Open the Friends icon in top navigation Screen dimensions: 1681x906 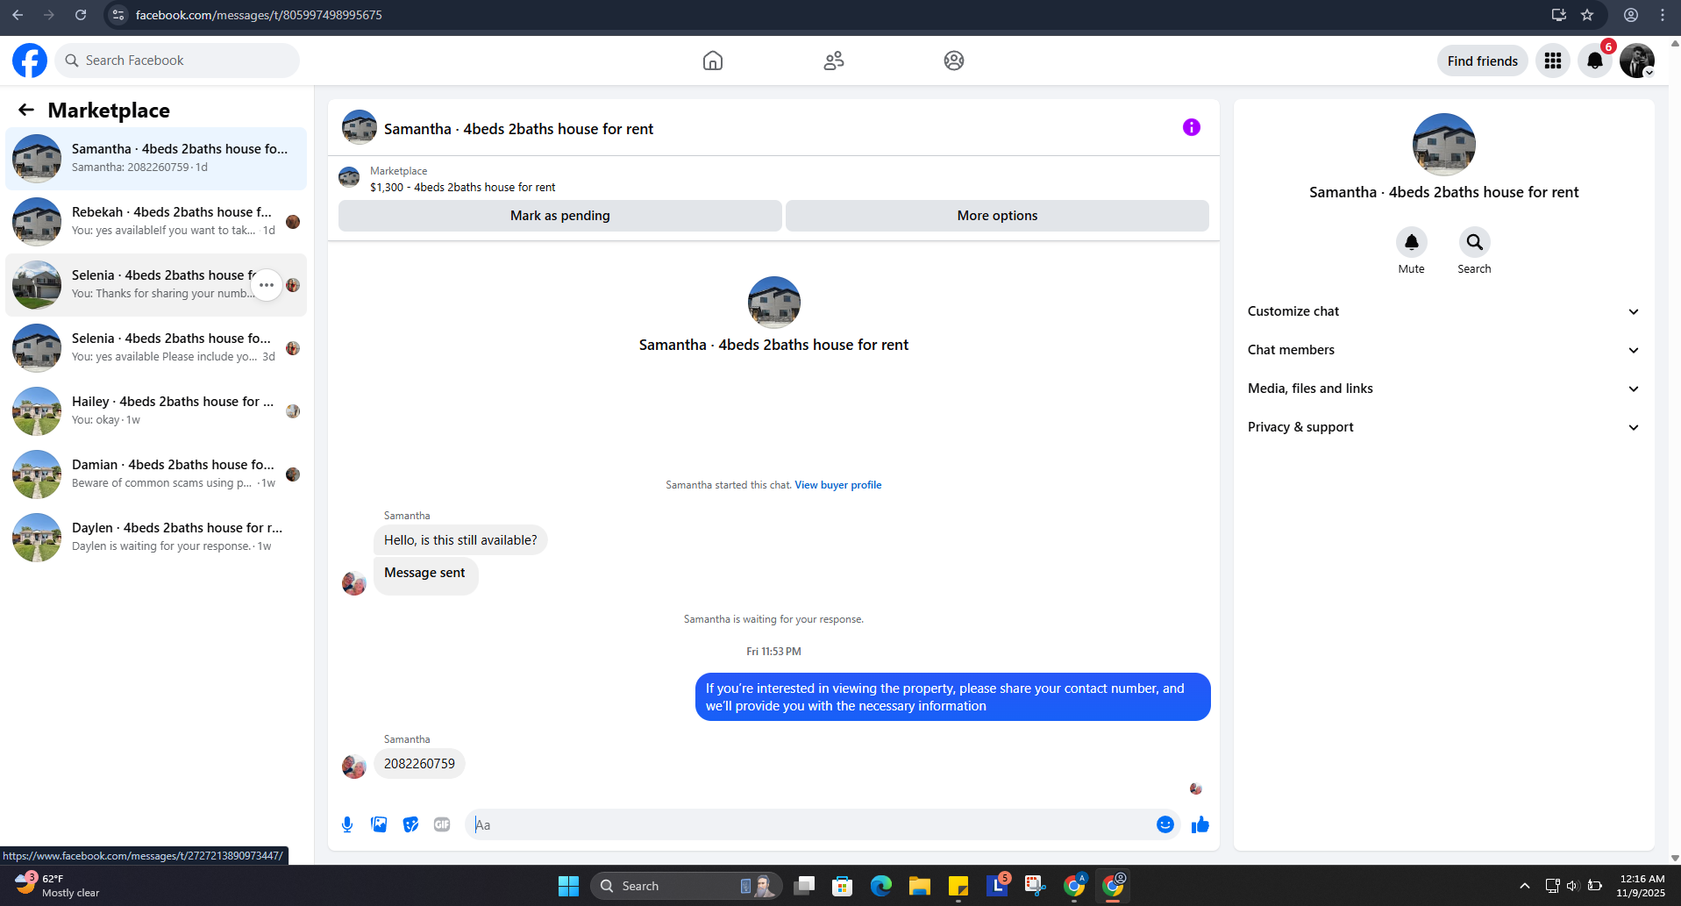[834, 61]
